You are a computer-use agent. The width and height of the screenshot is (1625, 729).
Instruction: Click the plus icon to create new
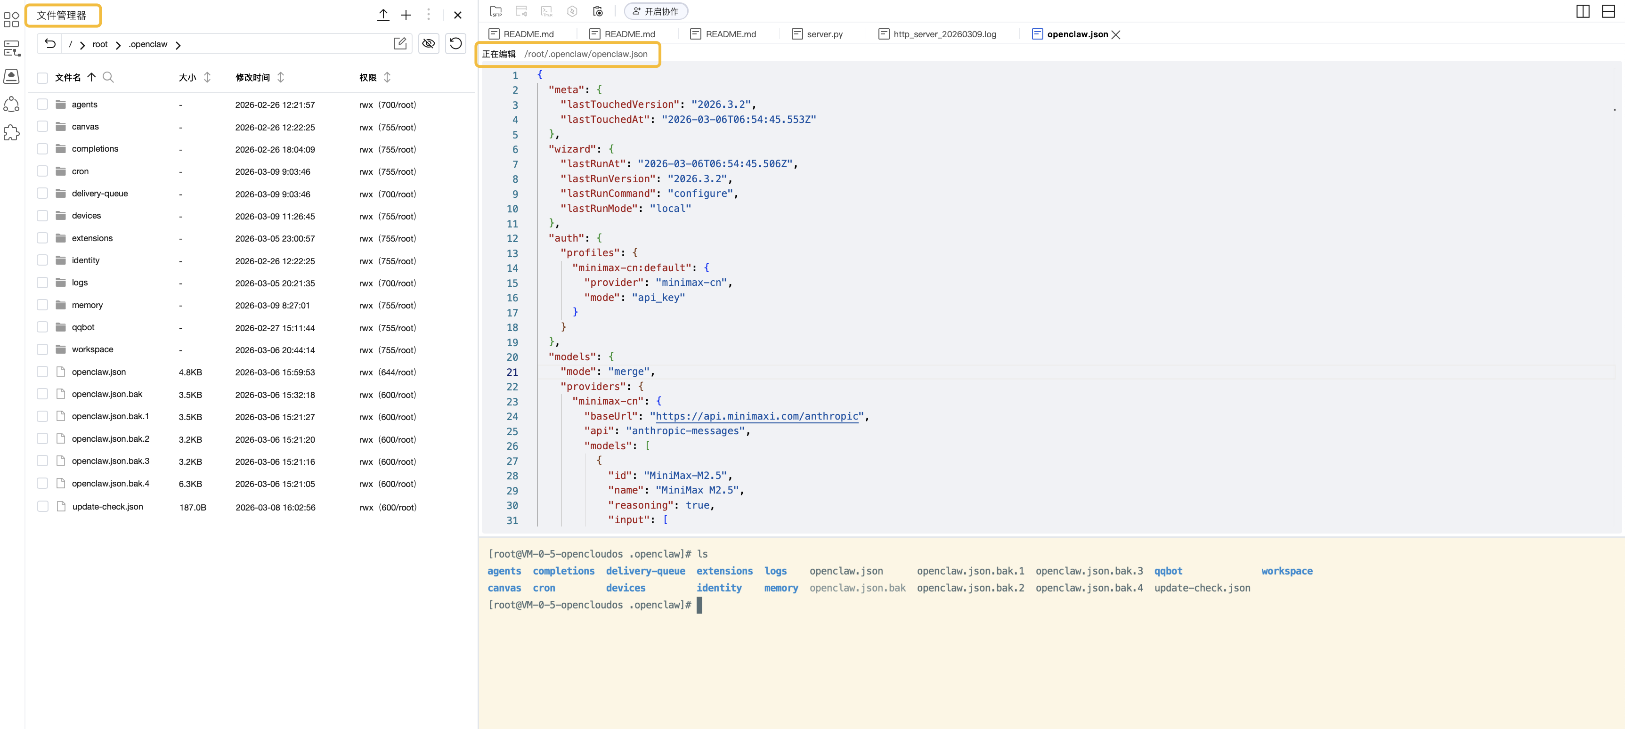point(406,15)
